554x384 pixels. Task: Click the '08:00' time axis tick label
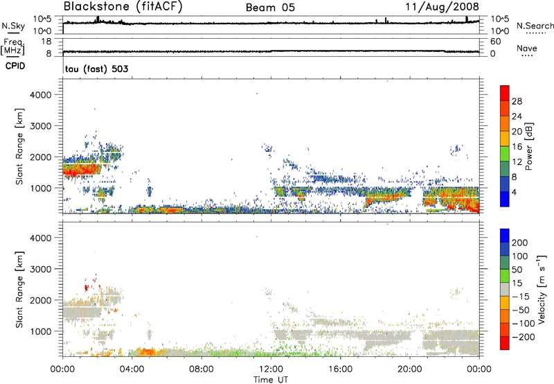click(202, 369)
